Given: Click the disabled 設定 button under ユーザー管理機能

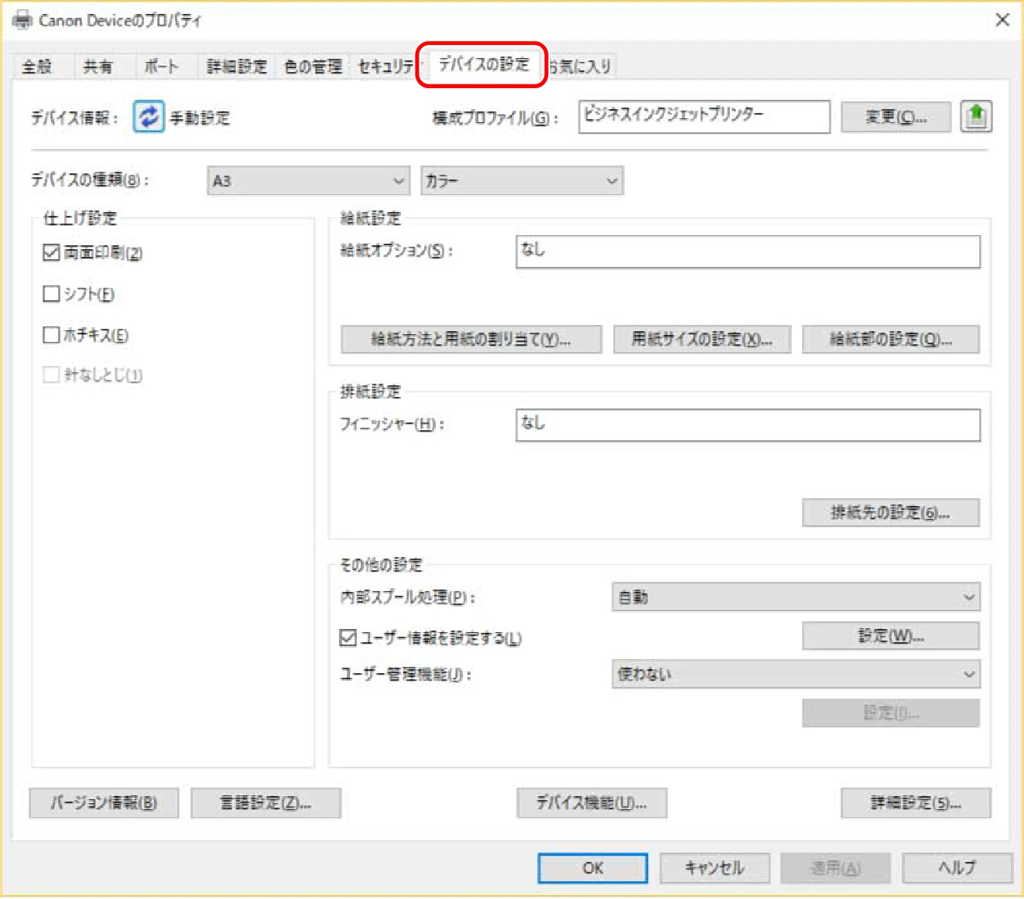Looking at the screenshot, I should 891,713.
